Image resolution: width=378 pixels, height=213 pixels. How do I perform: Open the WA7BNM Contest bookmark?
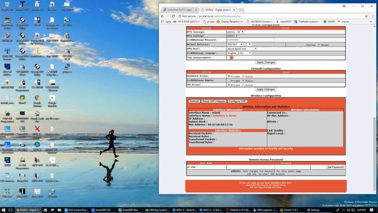260,22
